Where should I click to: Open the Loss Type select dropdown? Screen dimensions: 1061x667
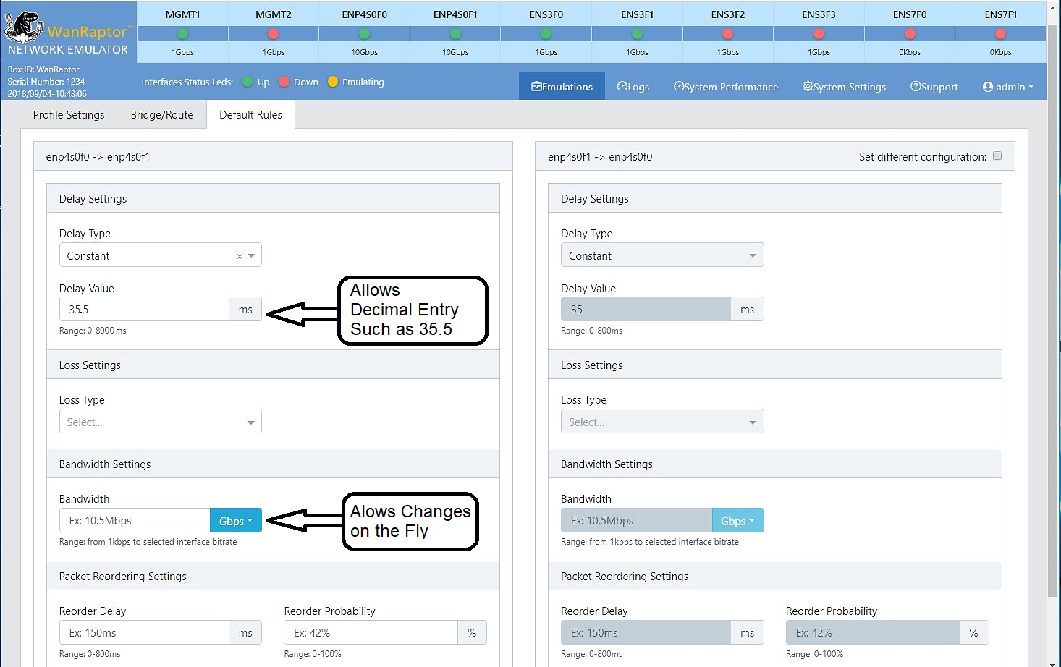tap(159, 421)
